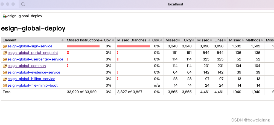Click Lines value 325 for usercenter-service
This screenshot has height=125, width=274.
click(x=220, y=59)
